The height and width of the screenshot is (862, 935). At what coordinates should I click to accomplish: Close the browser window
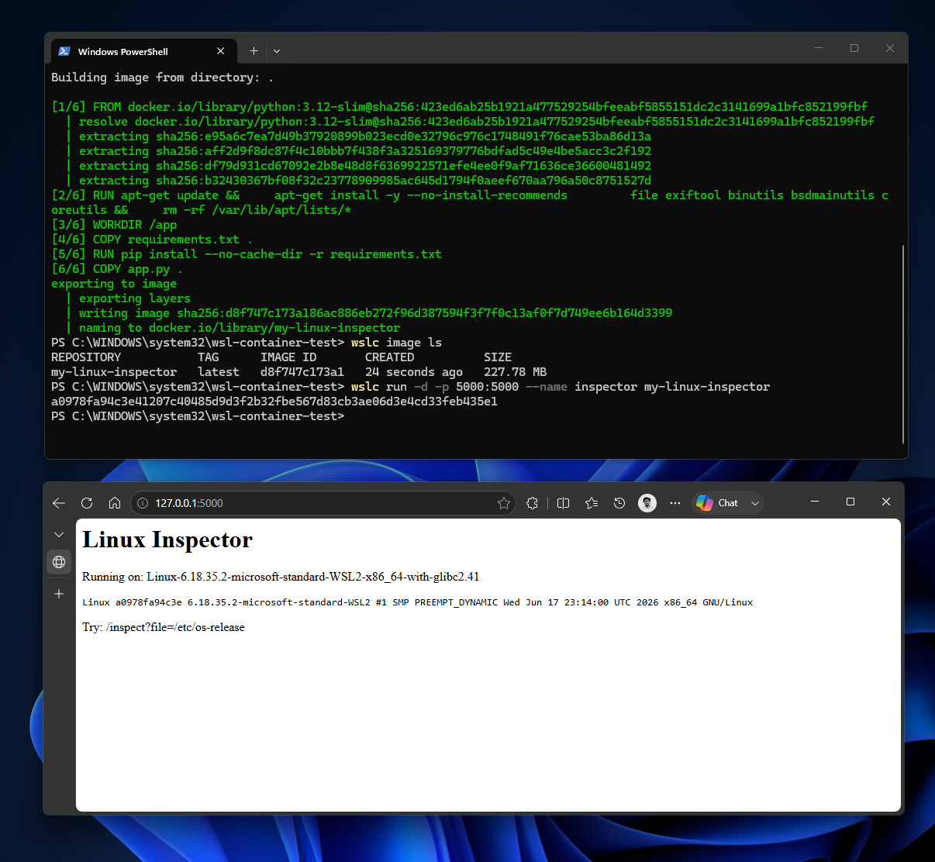coord(886,502)
